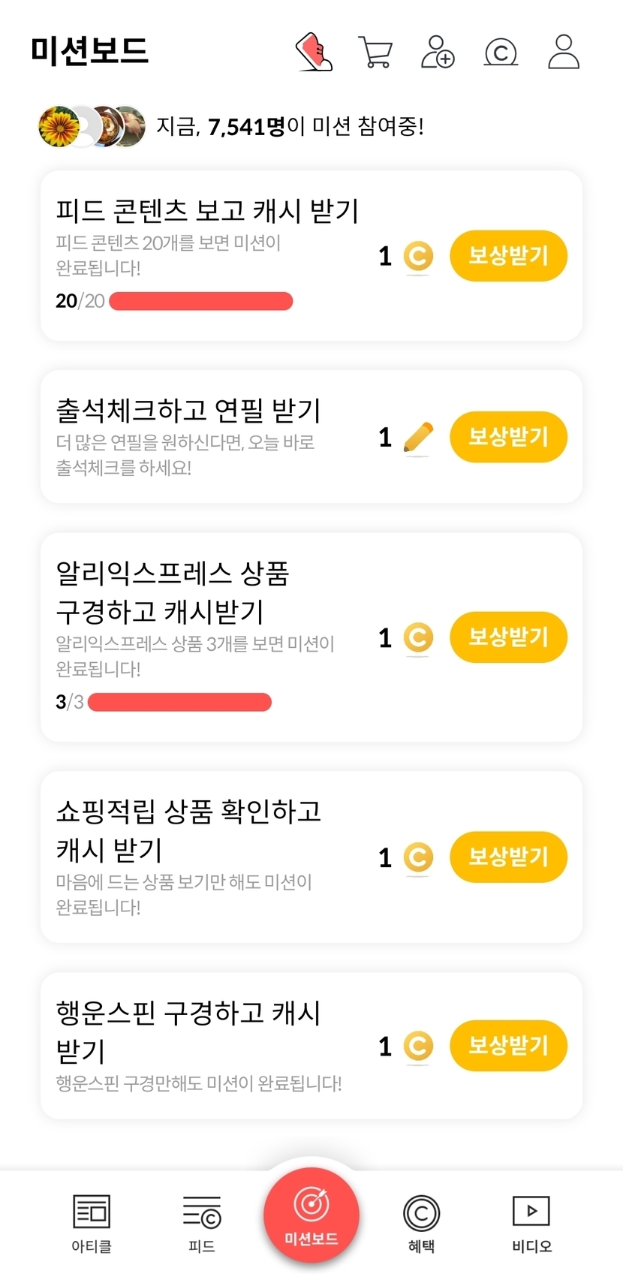
Task: Claim the AliExpress mission reward
Action: pyautogui.click(x=508, y=637)
